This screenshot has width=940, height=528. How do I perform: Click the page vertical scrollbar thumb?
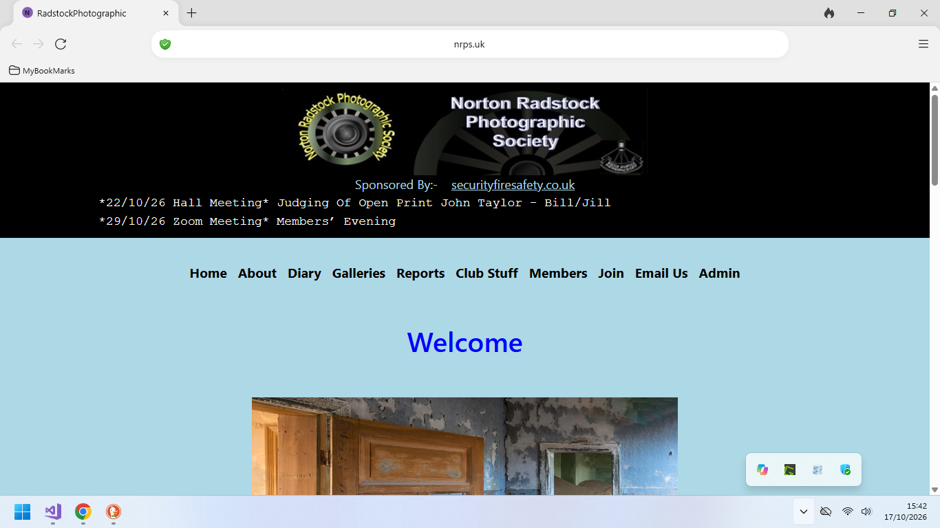[934, 140]
